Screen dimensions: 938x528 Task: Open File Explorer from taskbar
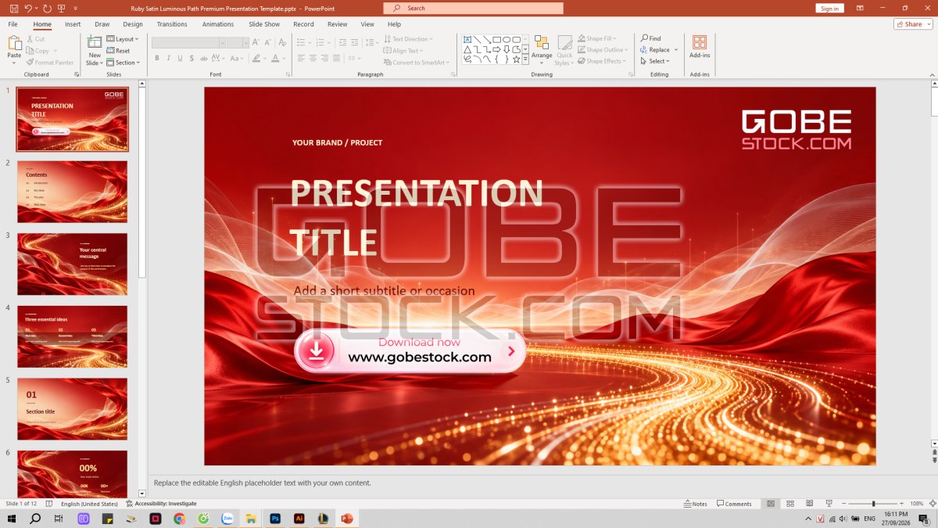[251, 519]
